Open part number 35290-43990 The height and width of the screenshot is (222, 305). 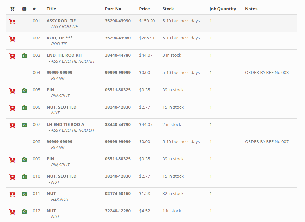pos(118,21)
